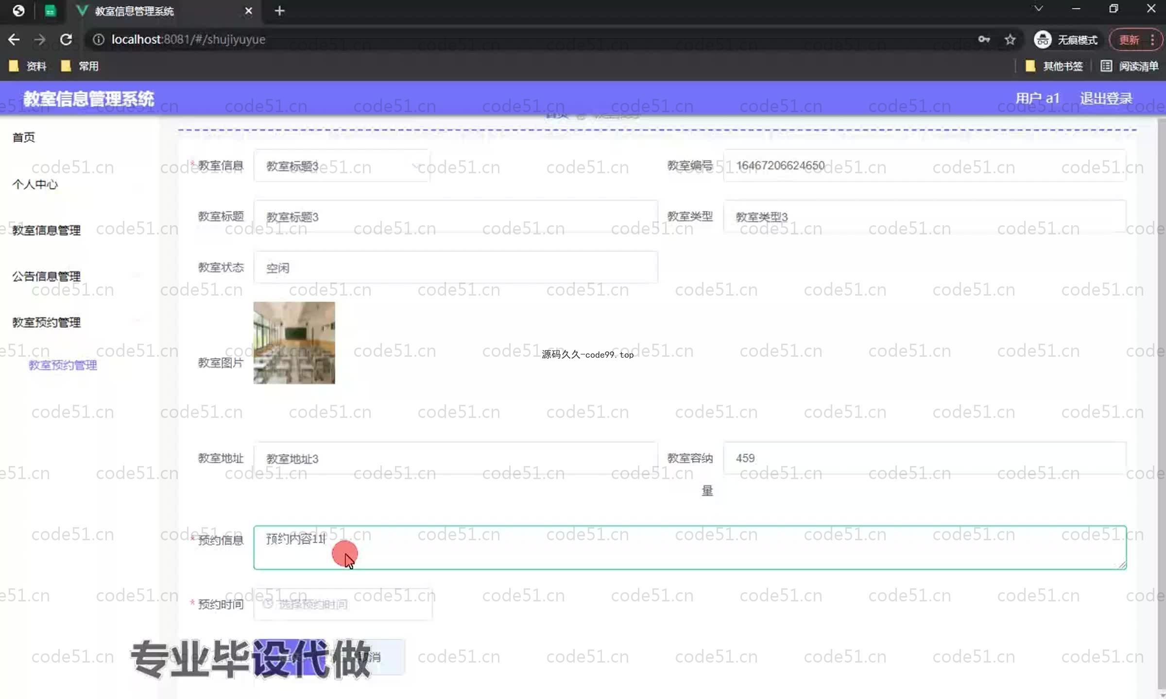The image size is (1166, 699).
Task: Open the browser three-dot menu
Action: click(x=1152, y=39)
